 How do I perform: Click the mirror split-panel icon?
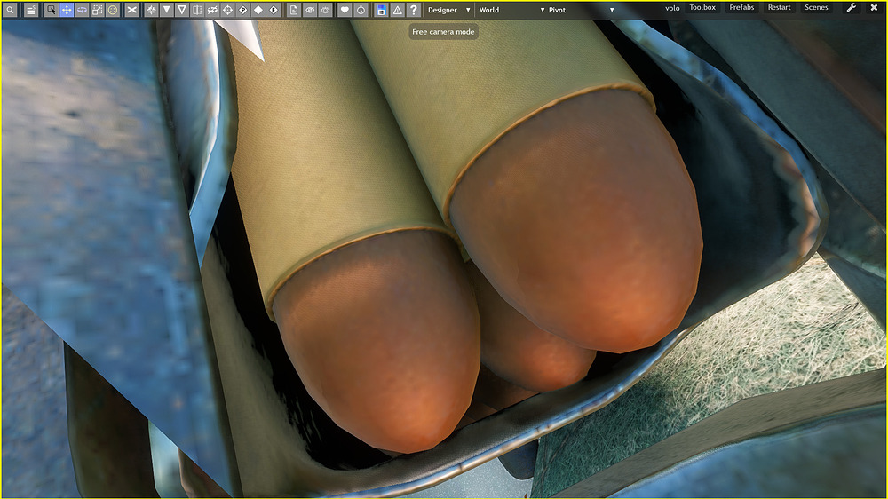(197, 10)
